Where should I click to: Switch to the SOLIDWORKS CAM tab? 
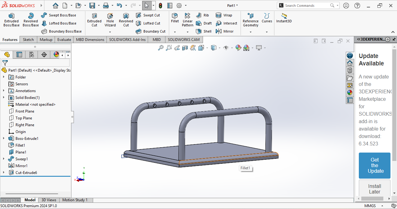click(x=184, y=40)
